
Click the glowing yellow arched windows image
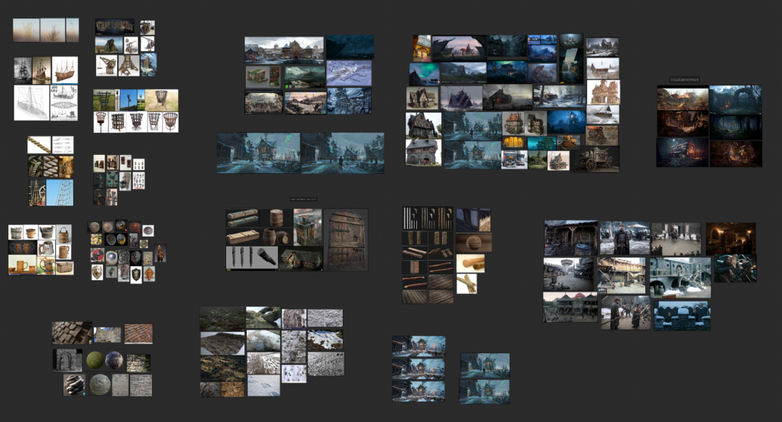514,143
